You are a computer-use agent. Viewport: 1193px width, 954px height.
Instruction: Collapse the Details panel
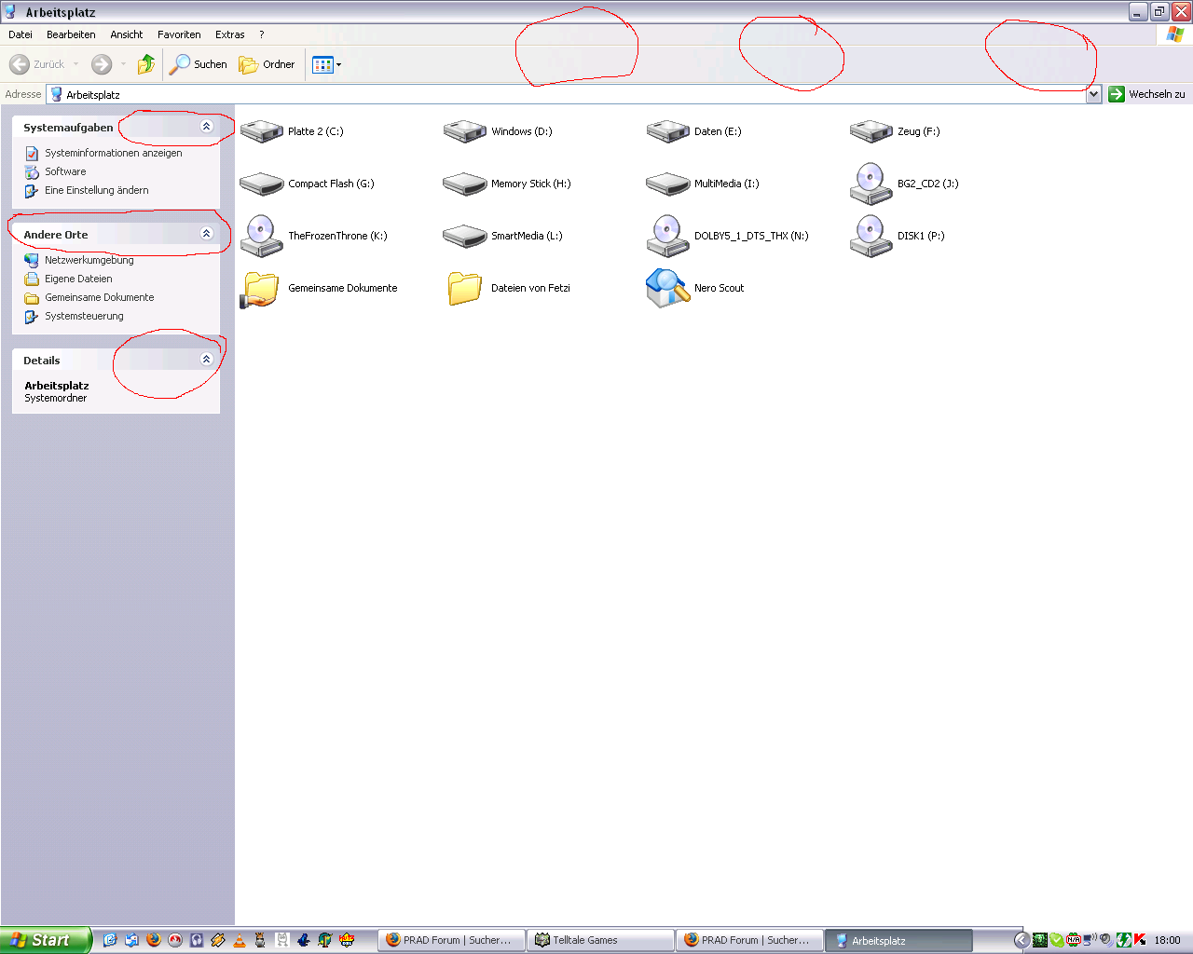[207, 360]
